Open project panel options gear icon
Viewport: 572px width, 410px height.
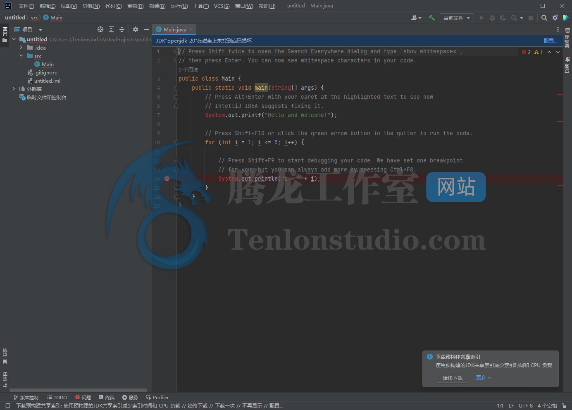(136, 29)
